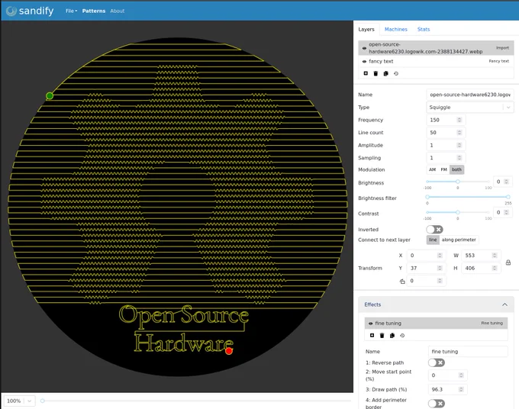The width and height of the screenshot is (519, 409).
Task: Select AM modulation option
Action: [x=432, y=169]
